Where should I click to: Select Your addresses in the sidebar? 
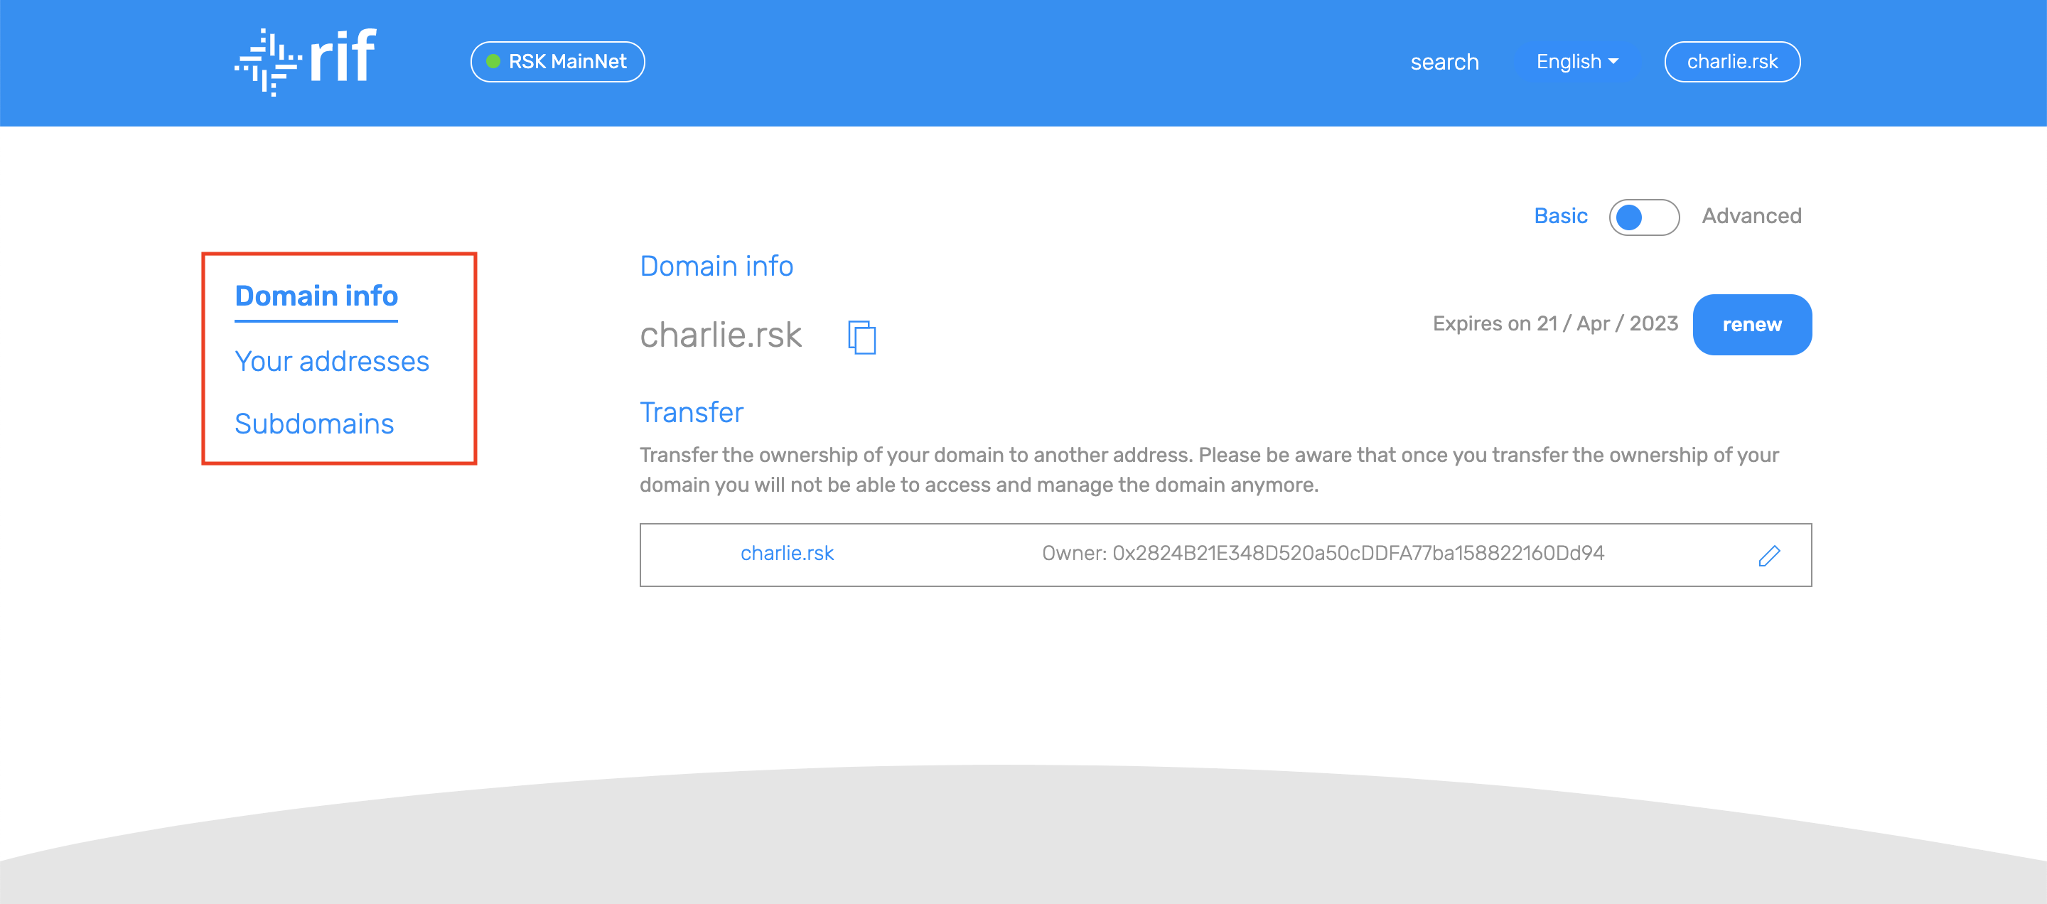pyautogui.click(x=332, y=361)
